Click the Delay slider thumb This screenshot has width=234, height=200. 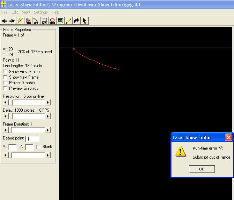(x=10, y=116)
